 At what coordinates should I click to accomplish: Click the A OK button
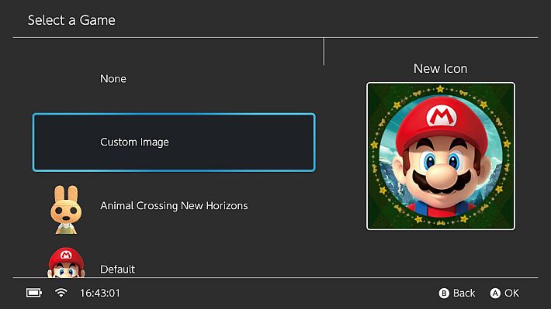(504, 294)
